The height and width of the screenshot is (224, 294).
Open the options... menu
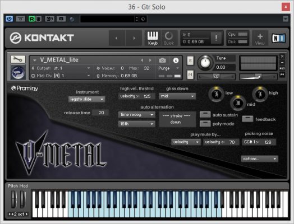pos(259,159)
